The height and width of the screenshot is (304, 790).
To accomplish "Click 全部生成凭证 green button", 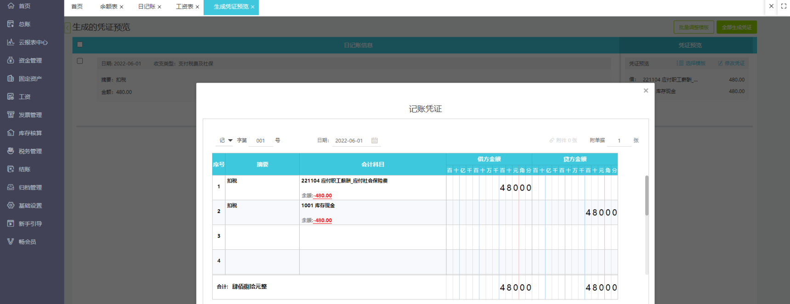I will 736,28.
